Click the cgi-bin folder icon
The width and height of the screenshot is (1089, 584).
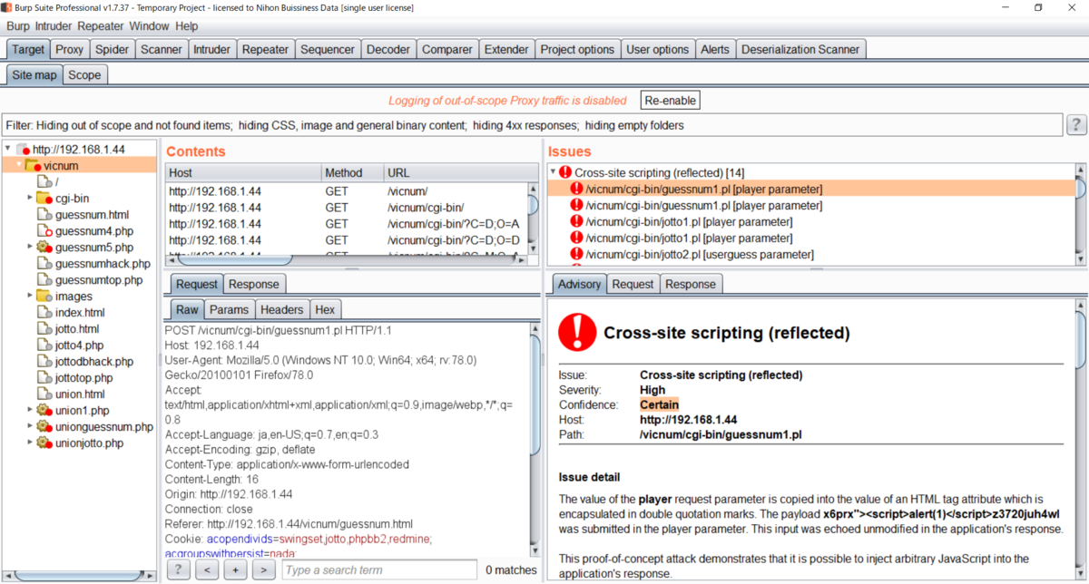(44, 199)
